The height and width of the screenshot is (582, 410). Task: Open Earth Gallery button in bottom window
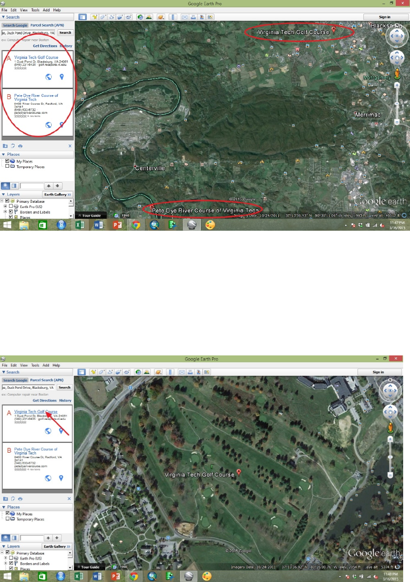(x=58, y=546)
